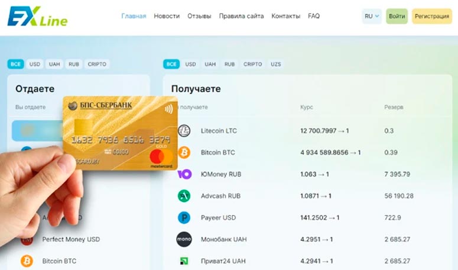Click the Litecoin LTC coin icon
This screenshot has height=270, width=458.
(184, 131)
